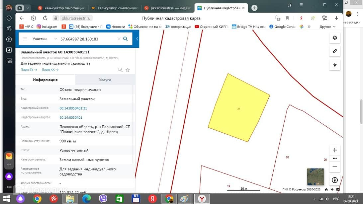Open the three-dots zoom options menu
The height and width of the screenshot is (204, 363).
click(334, 159)
